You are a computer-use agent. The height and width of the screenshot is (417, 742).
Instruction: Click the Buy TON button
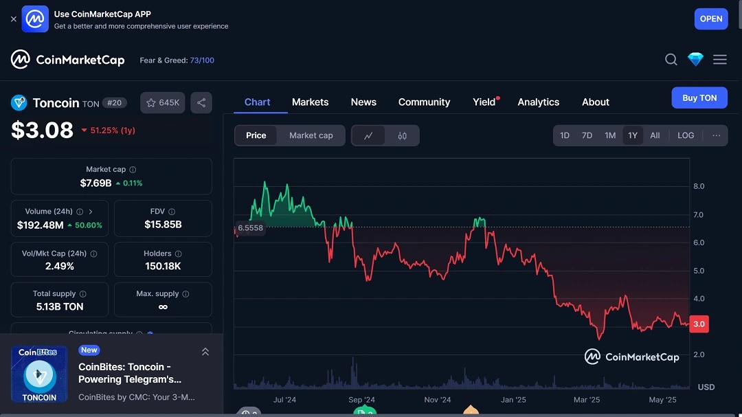(x=699, y=98)
